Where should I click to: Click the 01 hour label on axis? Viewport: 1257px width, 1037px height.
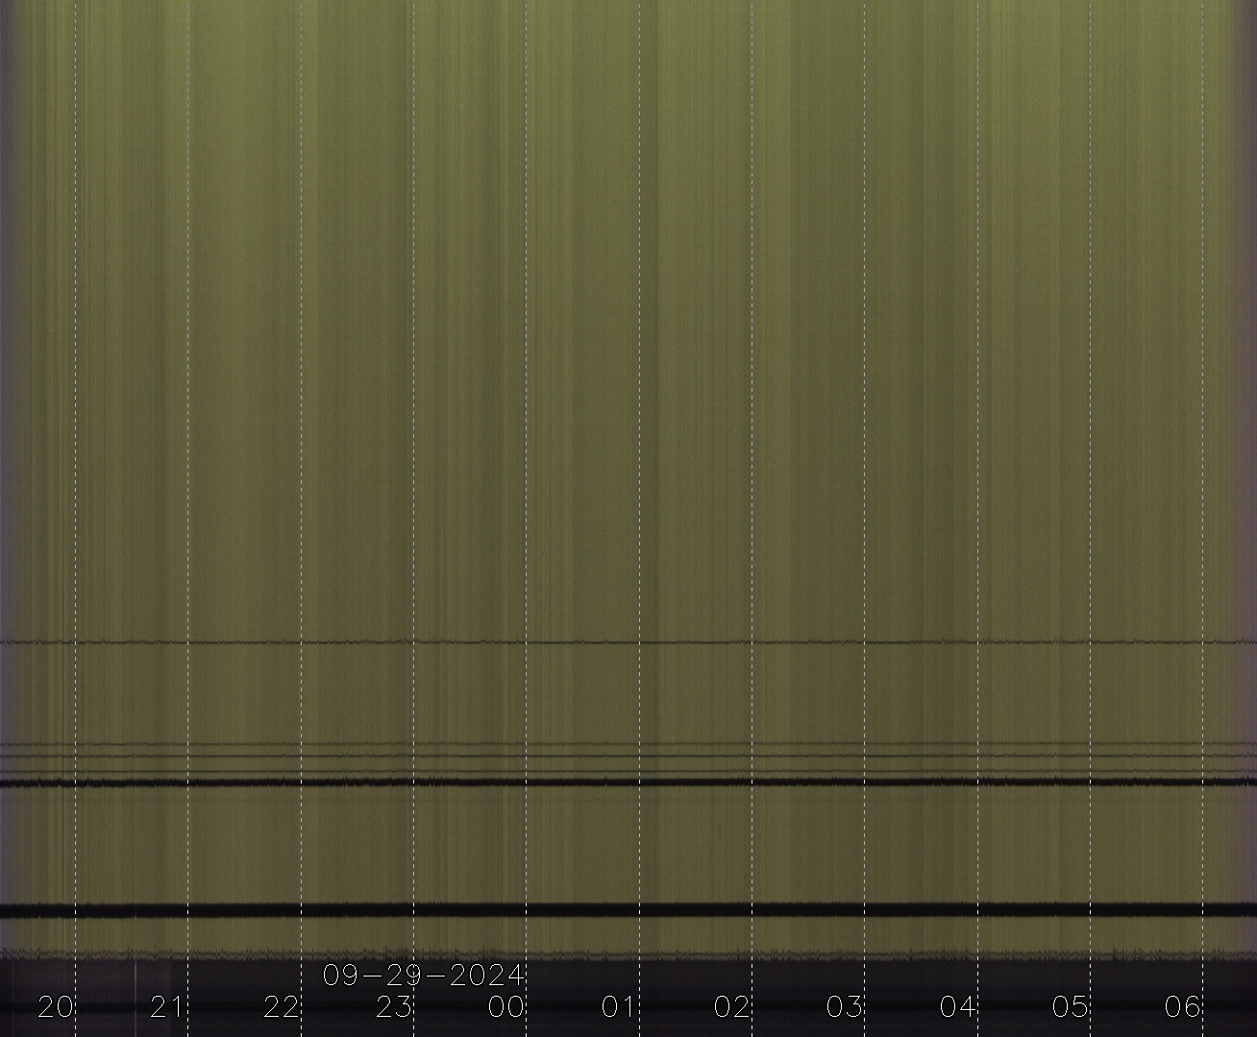pos(620,1006)
